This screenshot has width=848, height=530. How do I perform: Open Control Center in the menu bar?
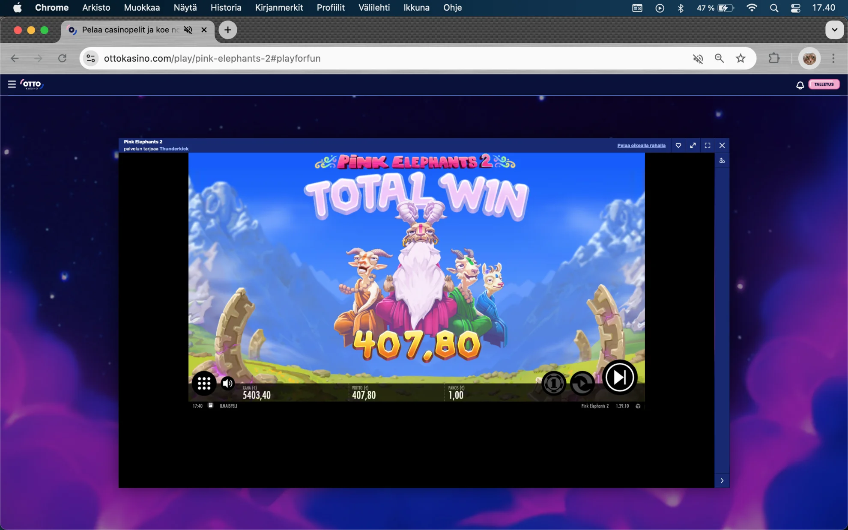coord(795,8)
